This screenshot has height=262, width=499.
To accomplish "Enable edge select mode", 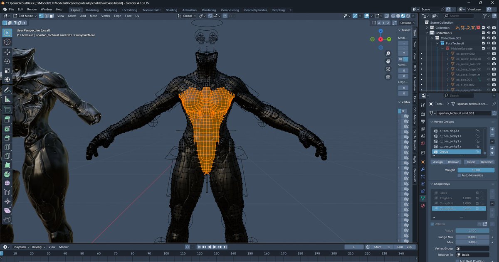I will [47, 16].
